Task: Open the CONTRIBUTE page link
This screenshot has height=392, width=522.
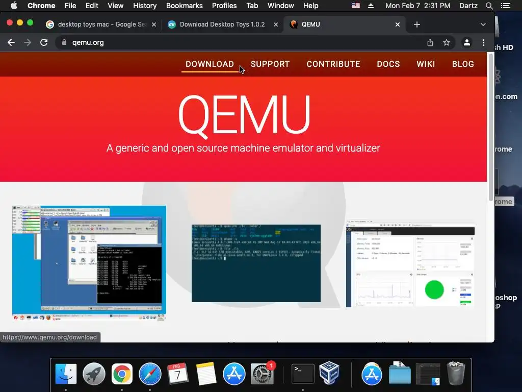Action: 333,64
